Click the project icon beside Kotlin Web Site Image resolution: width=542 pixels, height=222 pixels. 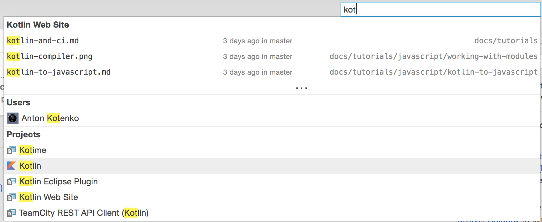pos(12,197)
